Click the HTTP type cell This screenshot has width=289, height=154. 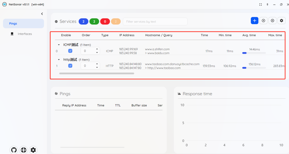110,66
